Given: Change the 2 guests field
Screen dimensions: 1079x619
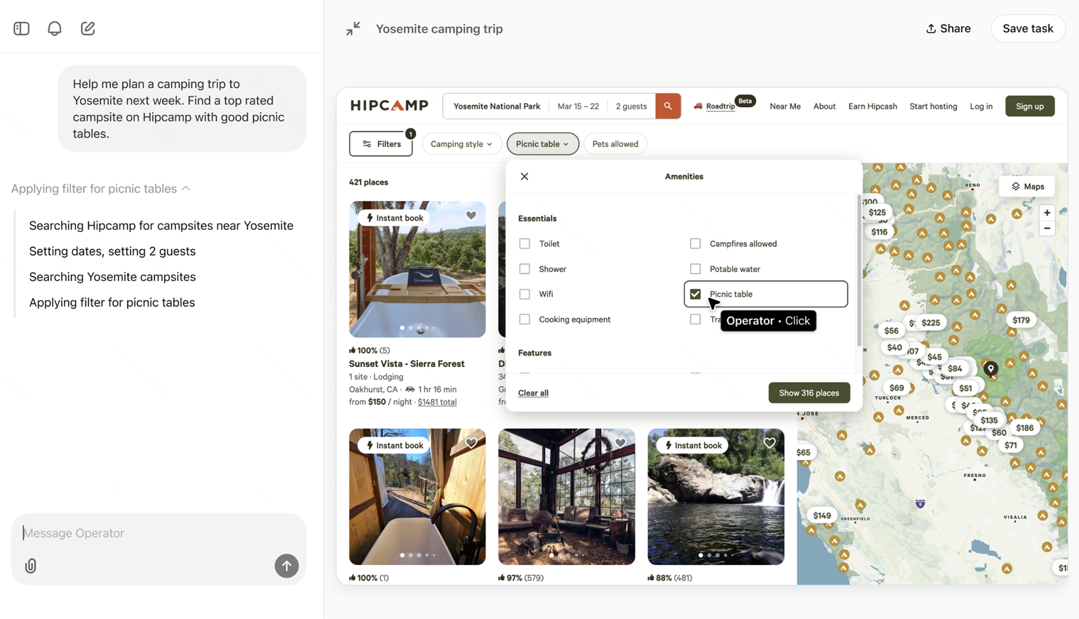Looking at the screenshot, I should coord(631,106).
